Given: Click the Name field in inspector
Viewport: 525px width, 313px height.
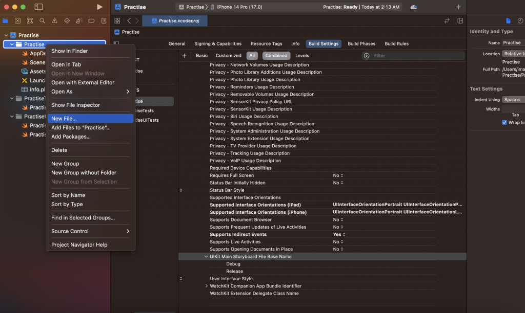Looking at the screenshot, I should click(x=513, y=43).
